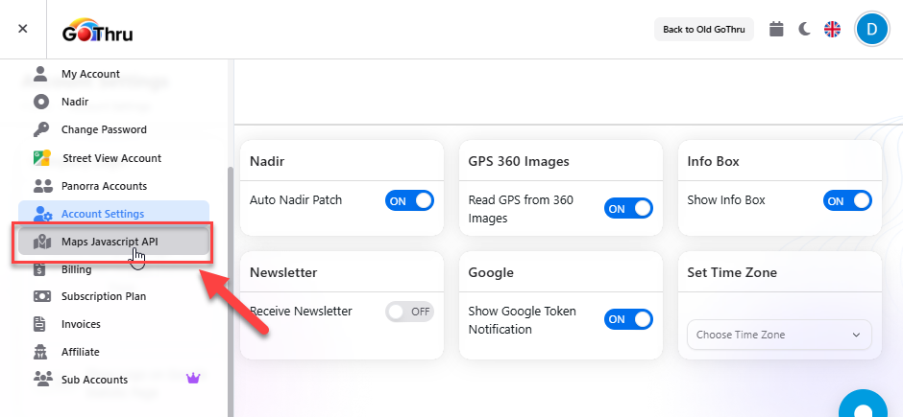The image size is (903, 417).
Task: Go to Subscription Plan page
Action: (104, 296)
